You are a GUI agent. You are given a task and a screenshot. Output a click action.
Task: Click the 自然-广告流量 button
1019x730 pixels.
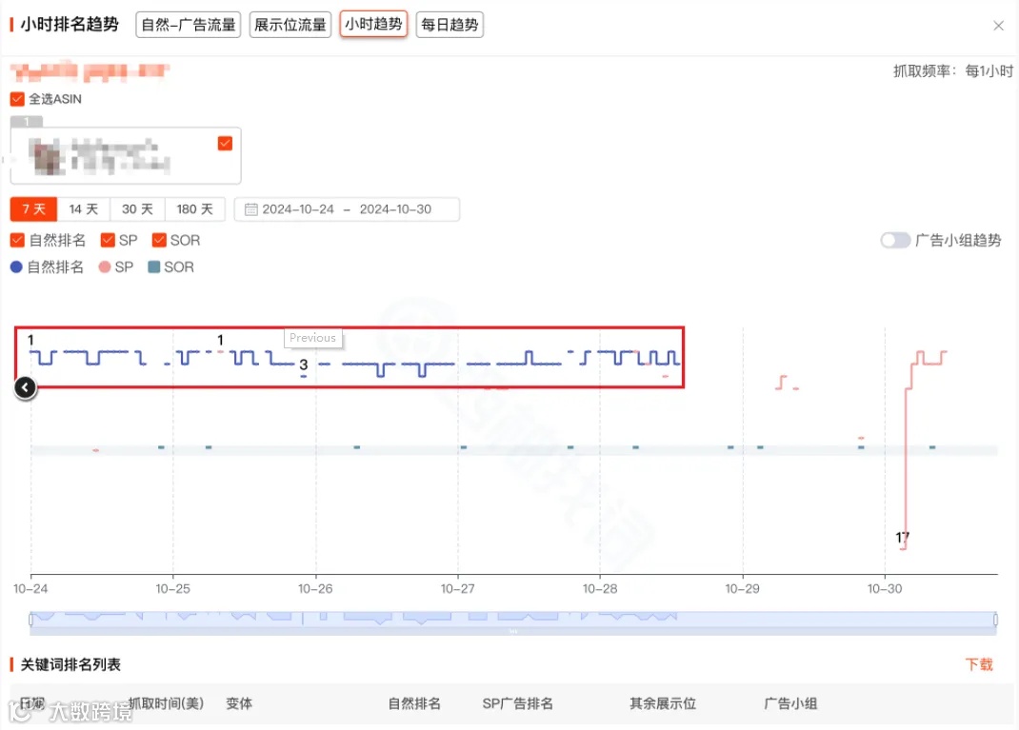[x=187, y=25]
